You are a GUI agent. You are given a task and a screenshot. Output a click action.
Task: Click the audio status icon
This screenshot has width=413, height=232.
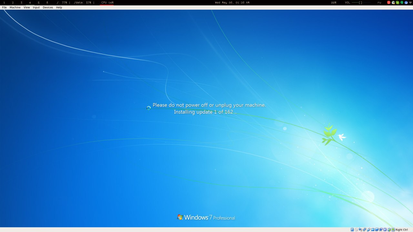pyautogui.click(x=360, y=229)
